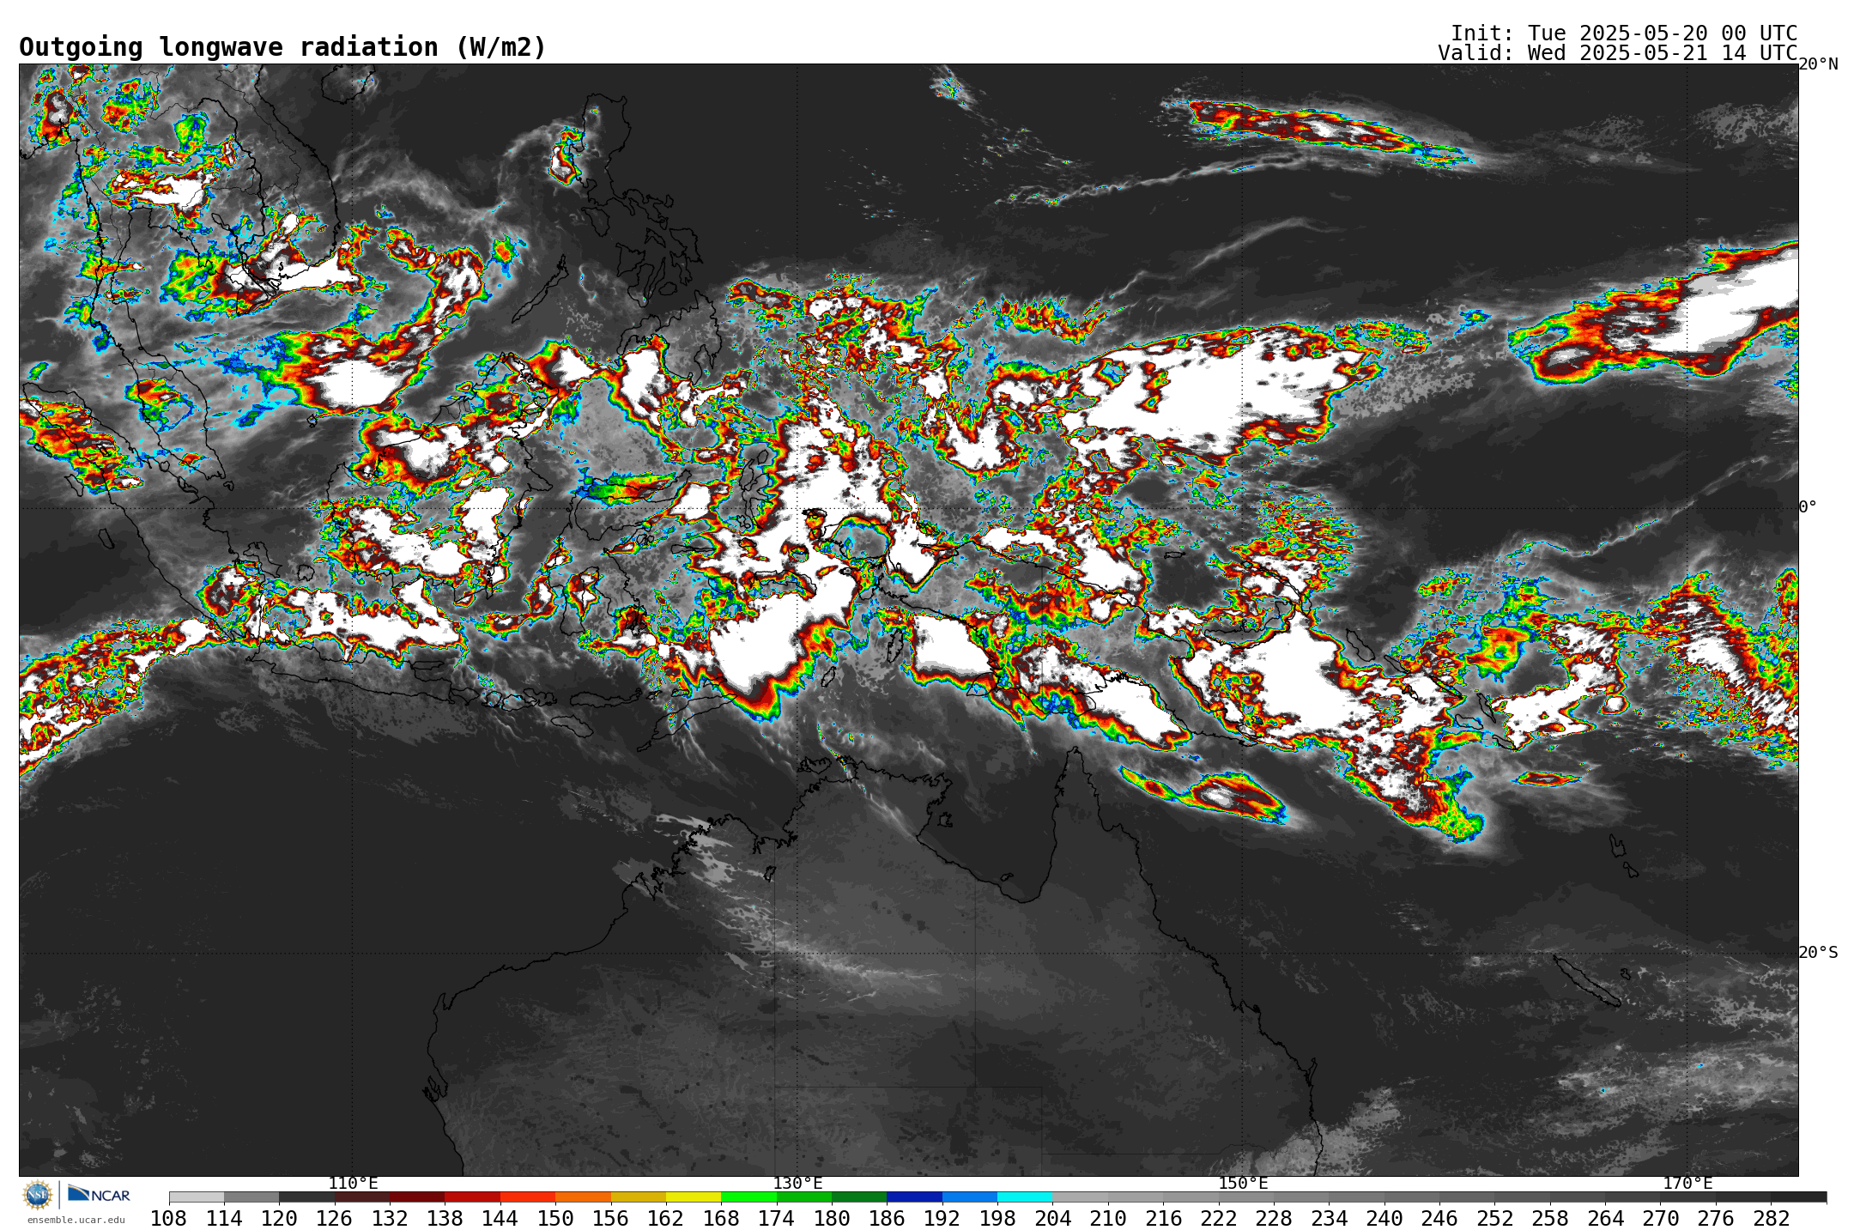Click the 0° equator latitude label
The width and height of the screenshot is (1854, 1230).
point(1808,506)
